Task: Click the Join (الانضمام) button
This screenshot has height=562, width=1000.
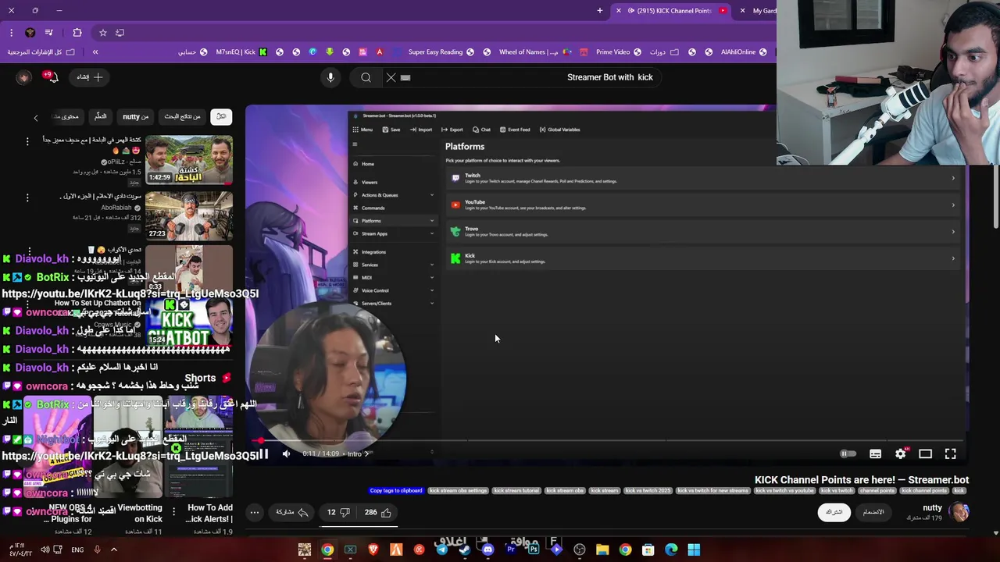Action: 873,512
